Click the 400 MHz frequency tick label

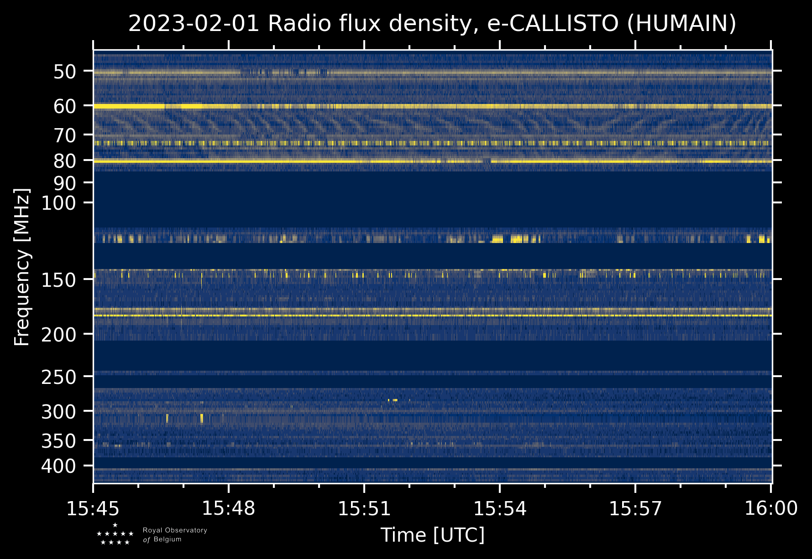[58, 466]
